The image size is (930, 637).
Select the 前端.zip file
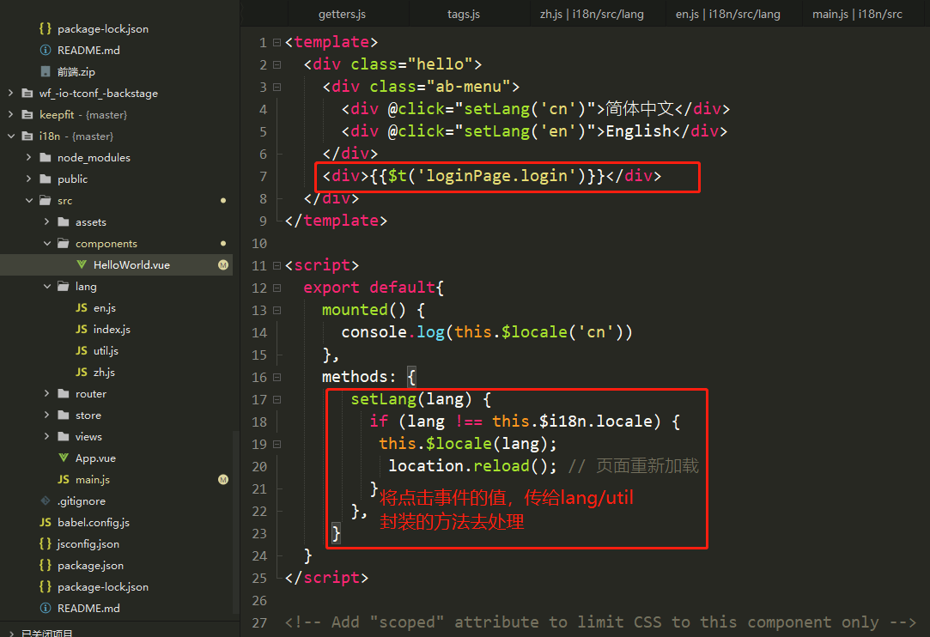pos(76,72)
